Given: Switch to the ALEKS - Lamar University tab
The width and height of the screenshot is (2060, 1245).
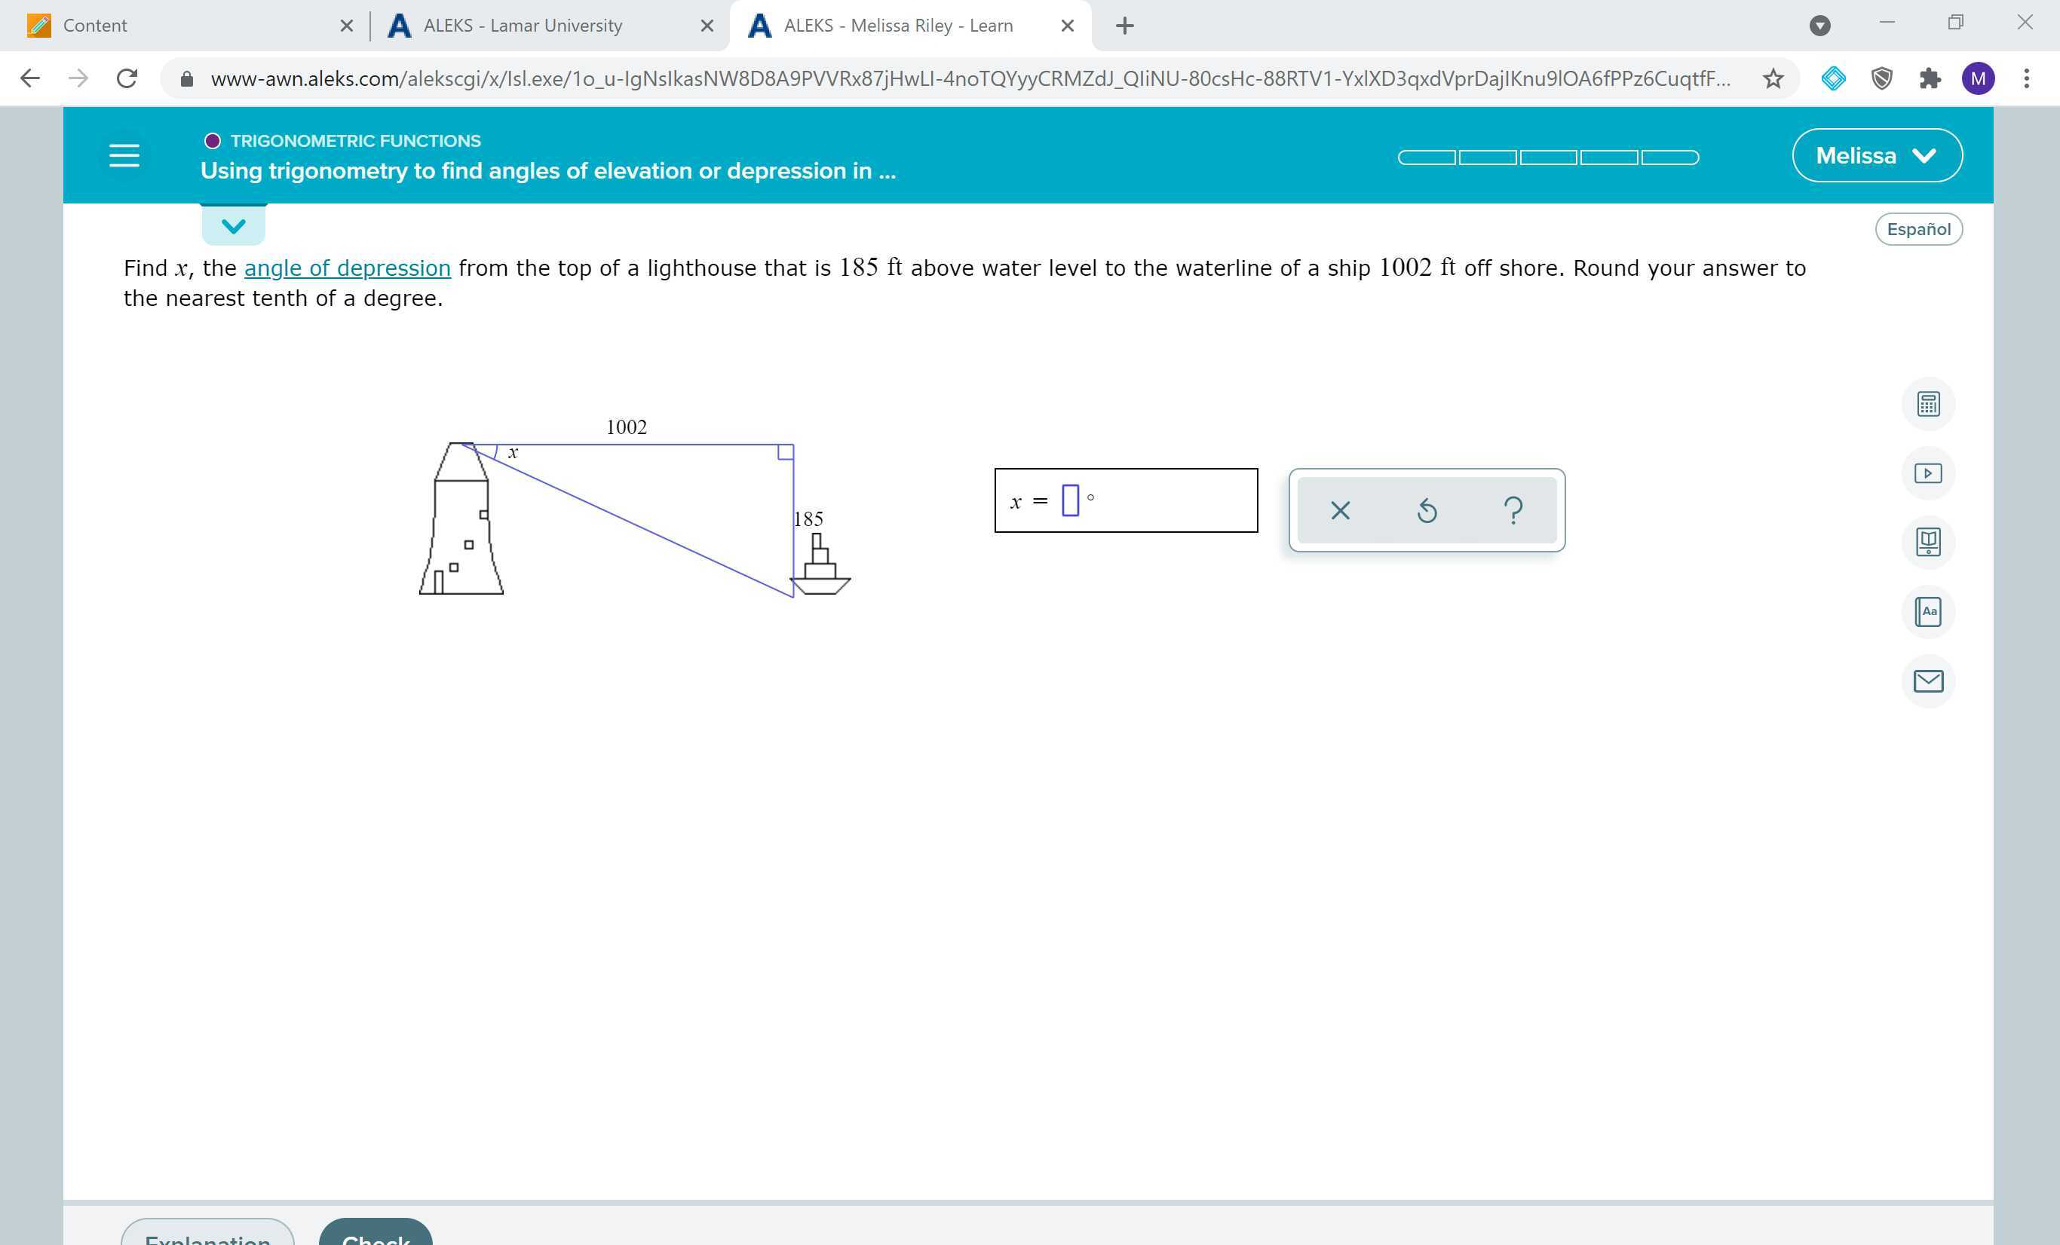Looking at the screenshot, I should [523, 25].
